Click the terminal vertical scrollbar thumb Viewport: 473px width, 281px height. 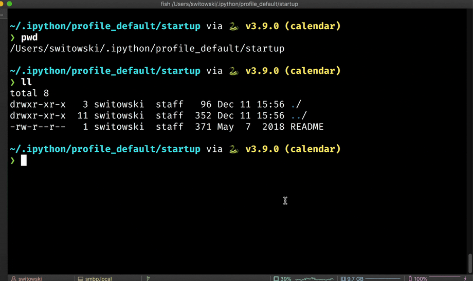click(470, 263)
